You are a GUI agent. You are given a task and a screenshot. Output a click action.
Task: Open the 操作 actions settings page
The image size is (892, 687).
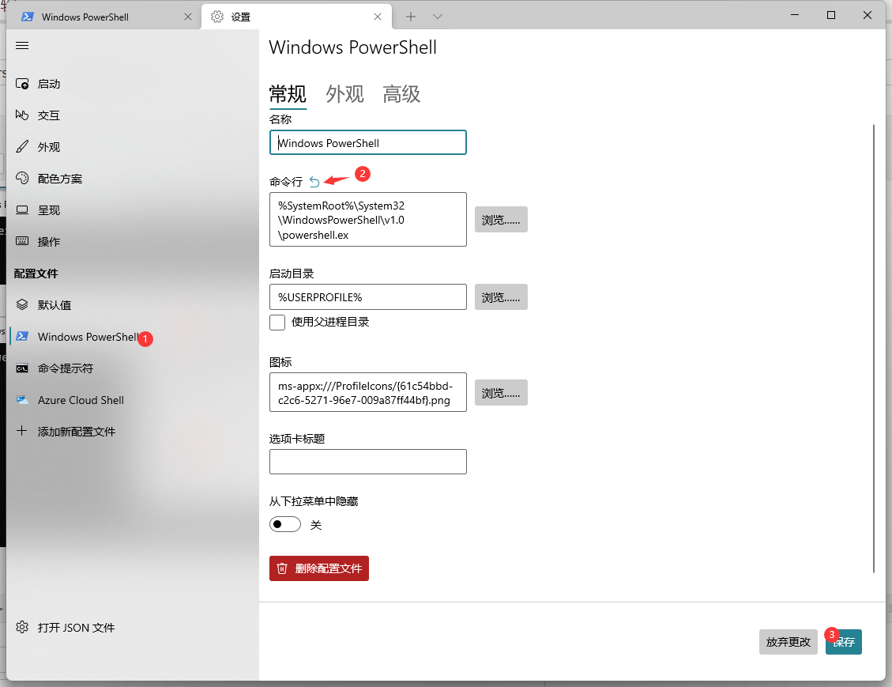[134, 242]
